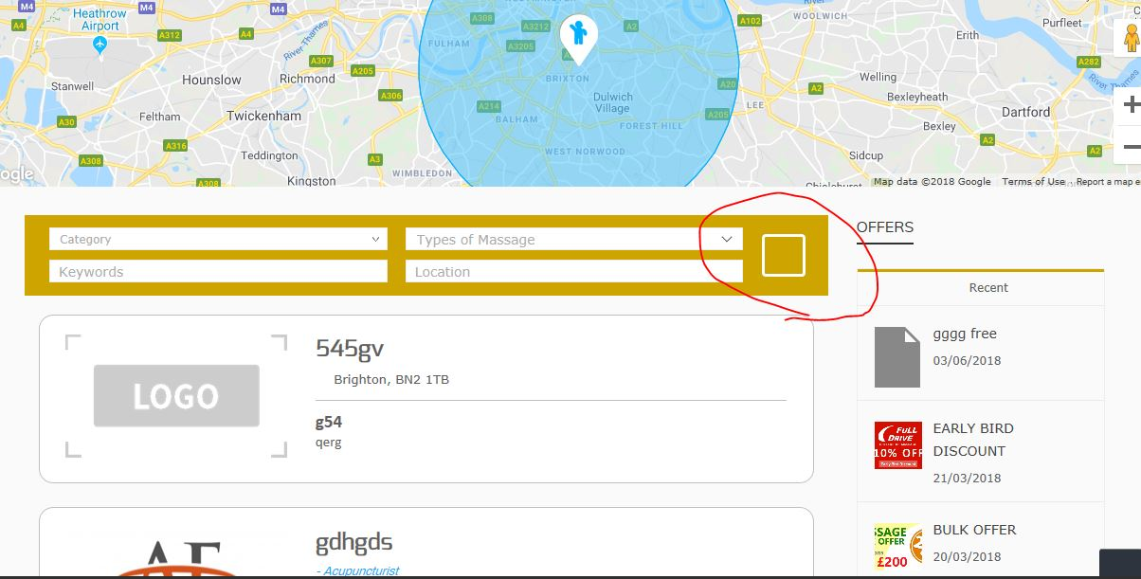Click the LOGO placeholder image
The height and width of the screenshot is (579, 1141).
(x=176, y=395)
